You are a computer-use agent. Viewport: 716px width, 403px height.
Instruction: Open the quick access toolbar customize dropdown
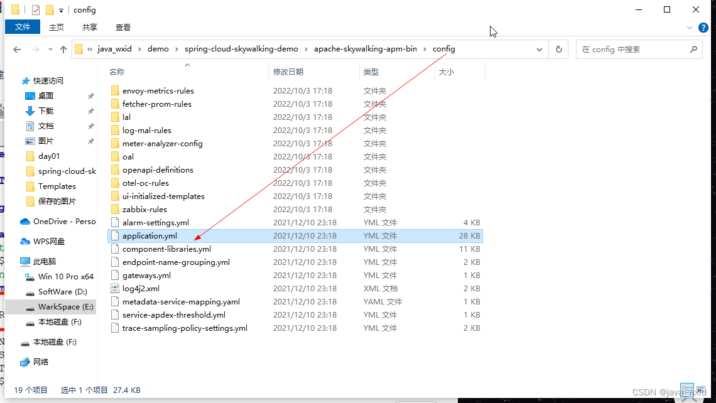(61, 10)
